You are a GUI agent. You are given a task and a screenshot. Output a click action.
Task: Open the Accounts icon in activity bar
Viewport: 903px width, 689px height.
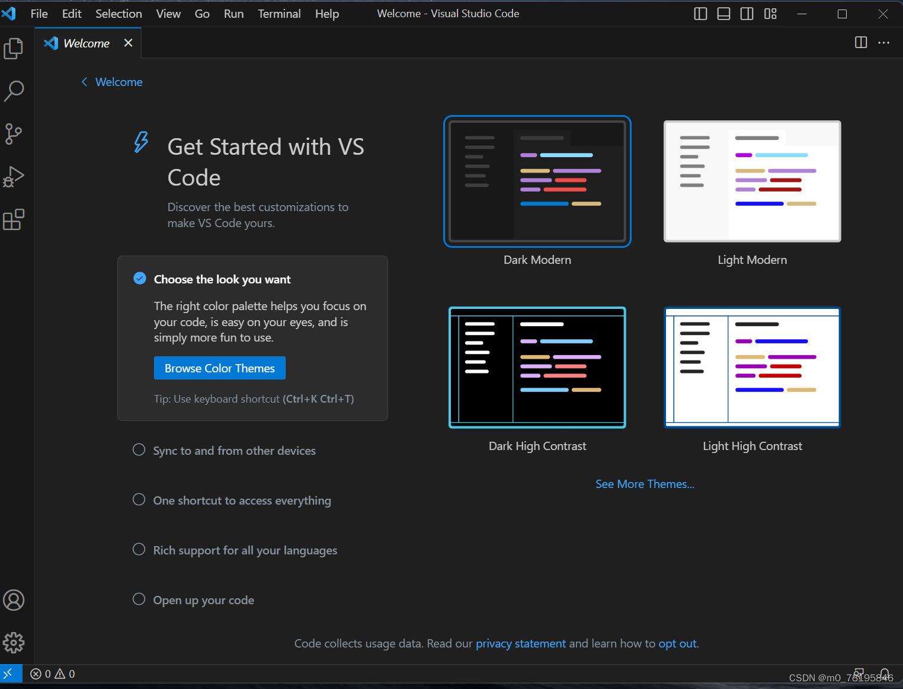tap(13, 600)
